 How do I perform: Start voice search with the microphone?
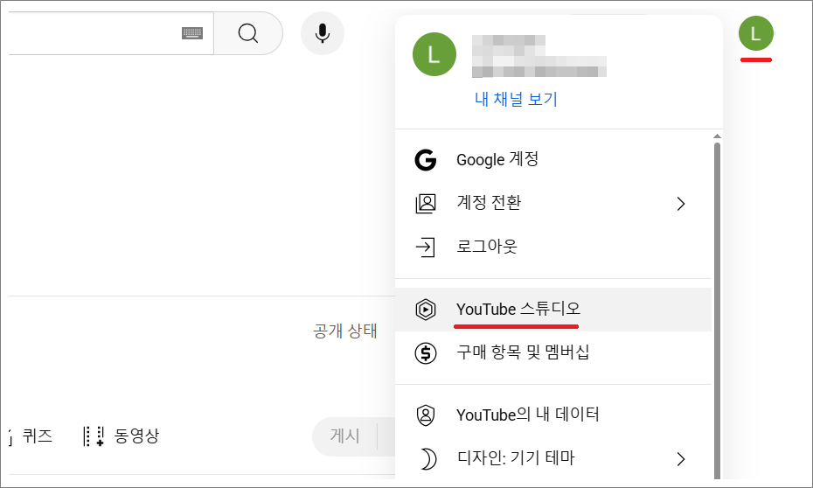323,33
